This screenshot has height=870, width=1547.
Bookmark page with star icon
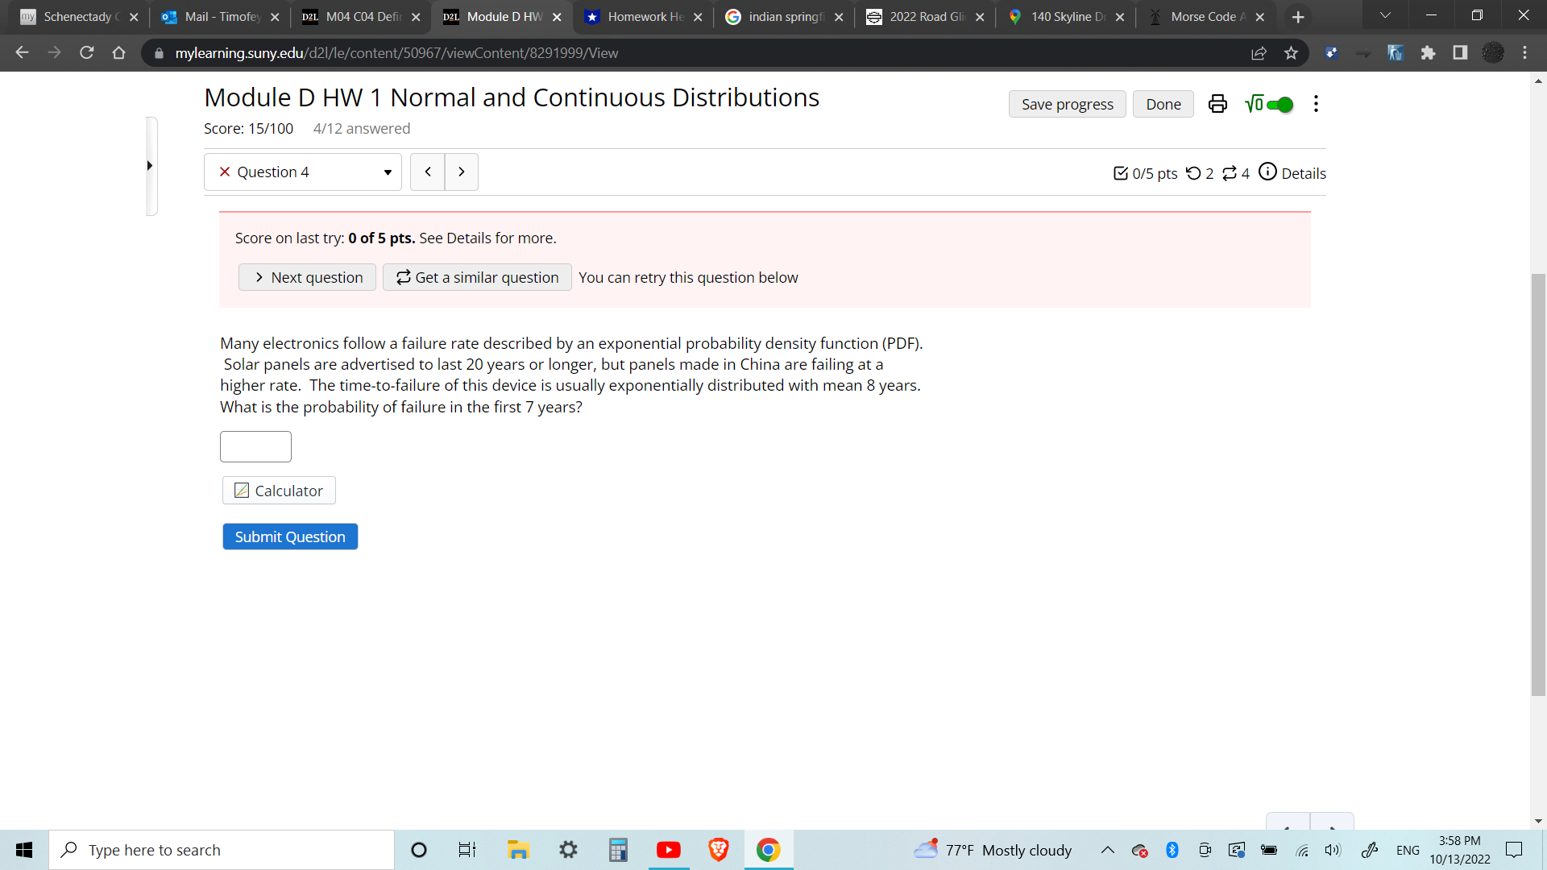point(1292,53)
